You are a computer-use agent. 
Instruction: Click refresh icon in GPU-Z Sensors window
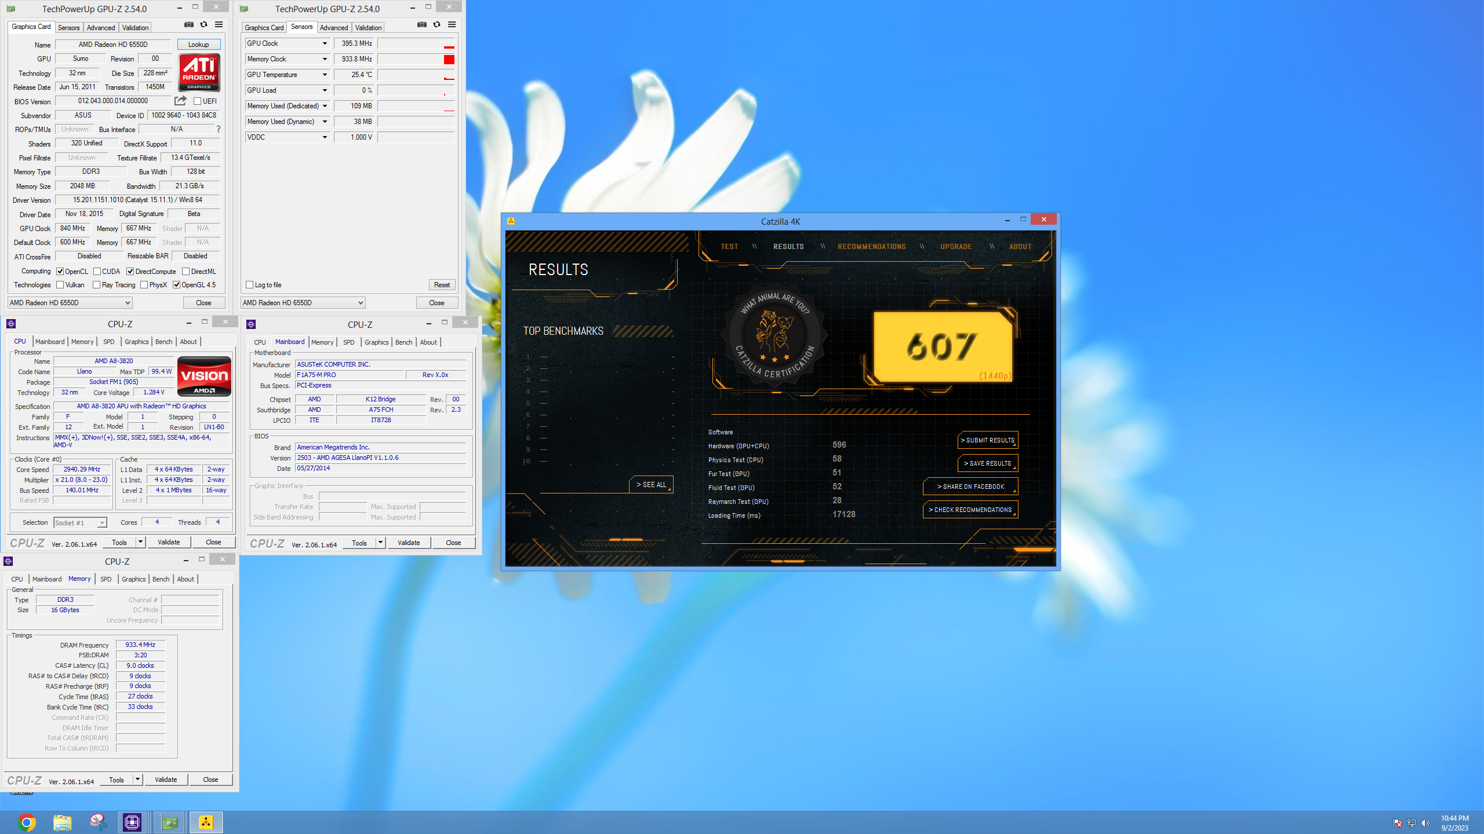[x=437, y=24]
